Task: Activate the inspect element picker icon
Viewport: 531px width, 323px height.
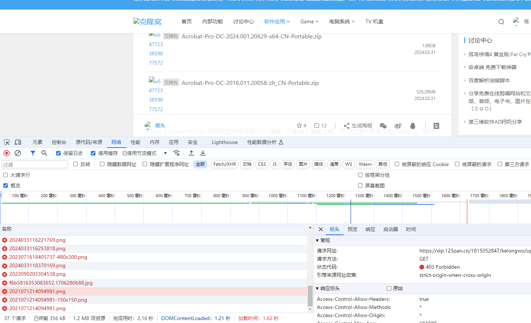Action: click(x=7, y=142)
